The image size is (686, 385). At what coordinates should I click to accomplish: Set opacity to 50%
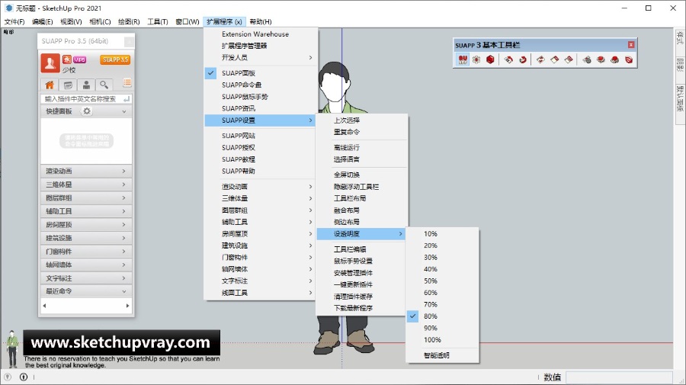tap(442, 281)
